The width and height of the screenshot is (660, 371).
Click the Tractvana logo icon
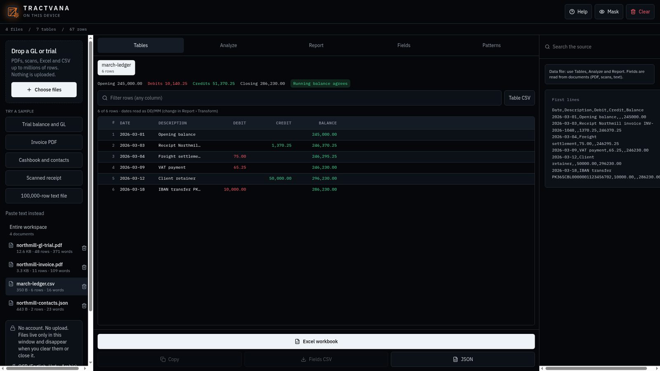click(x=13, y=12)
